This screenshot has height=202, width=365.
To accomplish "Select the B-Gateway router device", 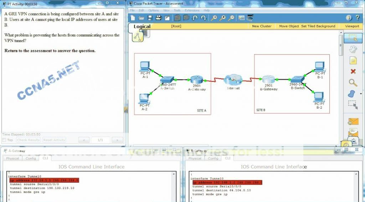I will coord(268,79).
